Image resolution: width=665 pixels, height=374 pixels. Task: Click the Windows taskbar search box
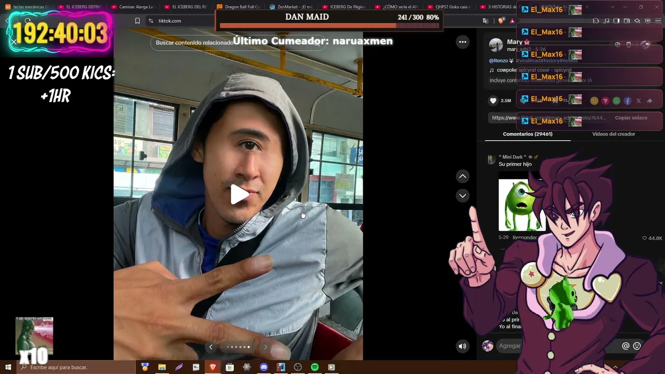pyautogui.click(x=76, y=367)
